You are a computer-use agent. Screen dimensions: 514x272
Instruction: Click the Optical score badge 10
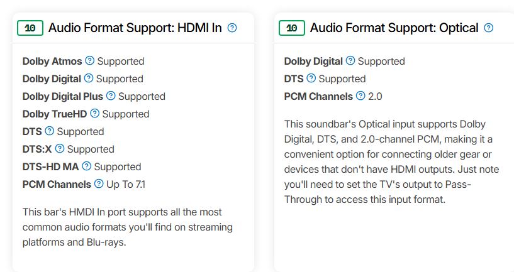click(x=292, y=28)
